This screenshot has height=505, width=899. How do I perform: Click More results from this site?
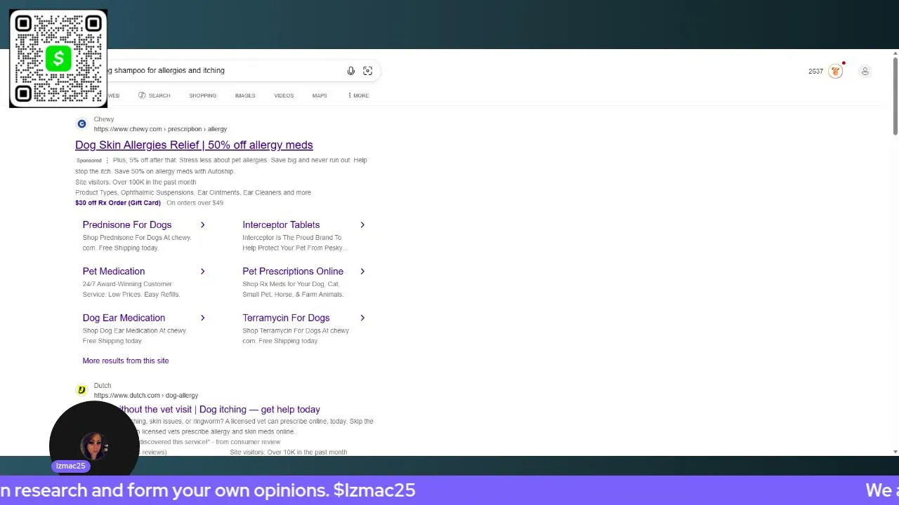click(126, 361)
